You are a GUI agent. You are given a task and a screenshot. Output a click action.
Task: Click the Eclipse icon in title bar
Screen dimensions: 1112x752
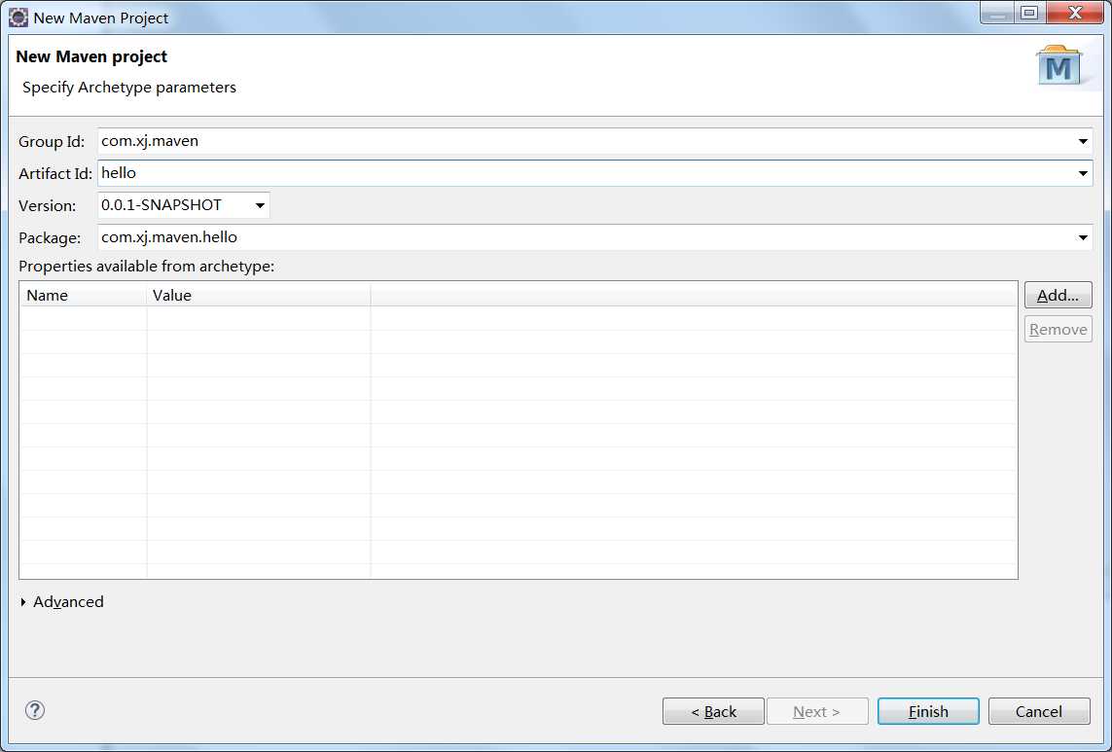18,18
